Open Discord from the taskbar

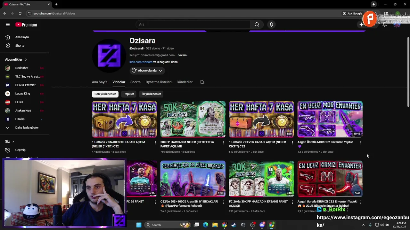click(x=262, y=225)
